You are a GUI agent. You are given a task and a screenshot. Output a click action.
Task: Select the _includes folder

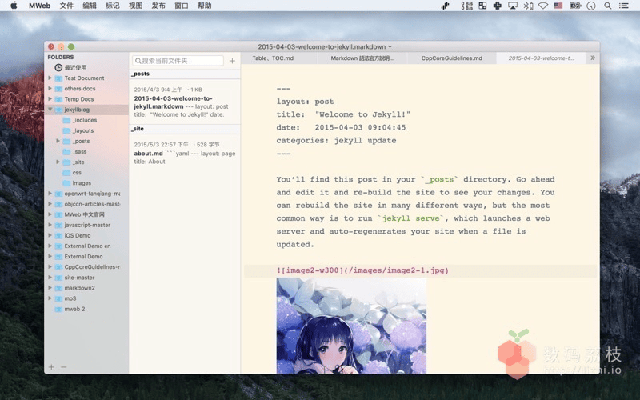[85, 120]
